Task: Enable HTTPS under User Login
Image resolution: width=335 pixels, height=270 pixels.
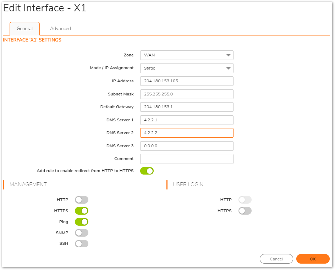Action: [245, 211]
